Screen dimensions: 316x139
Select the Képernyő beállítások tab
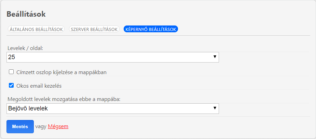coord(151,29)
